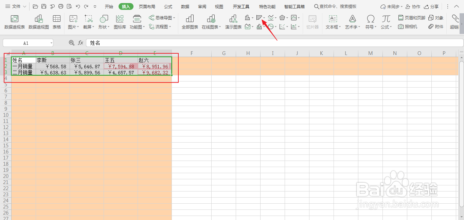This screenshot has height=220, width=464.
Task: Insert a presentation chart (演示图表)
Action: [x=233, y=22]
